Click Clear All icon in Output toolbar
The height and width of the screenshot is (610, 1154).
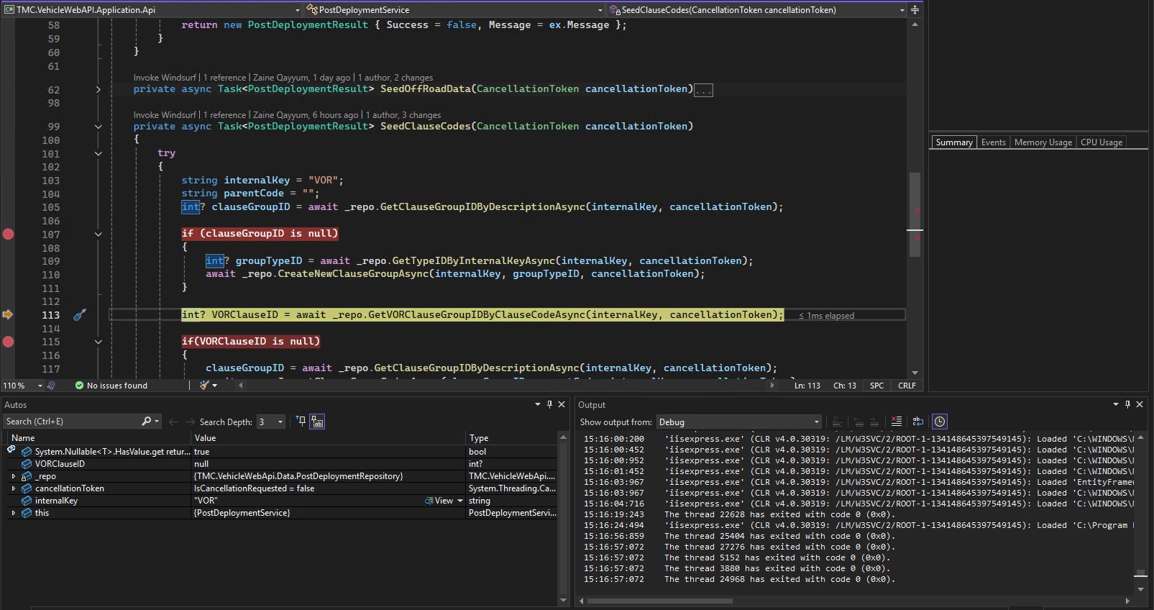coord(896,422)
